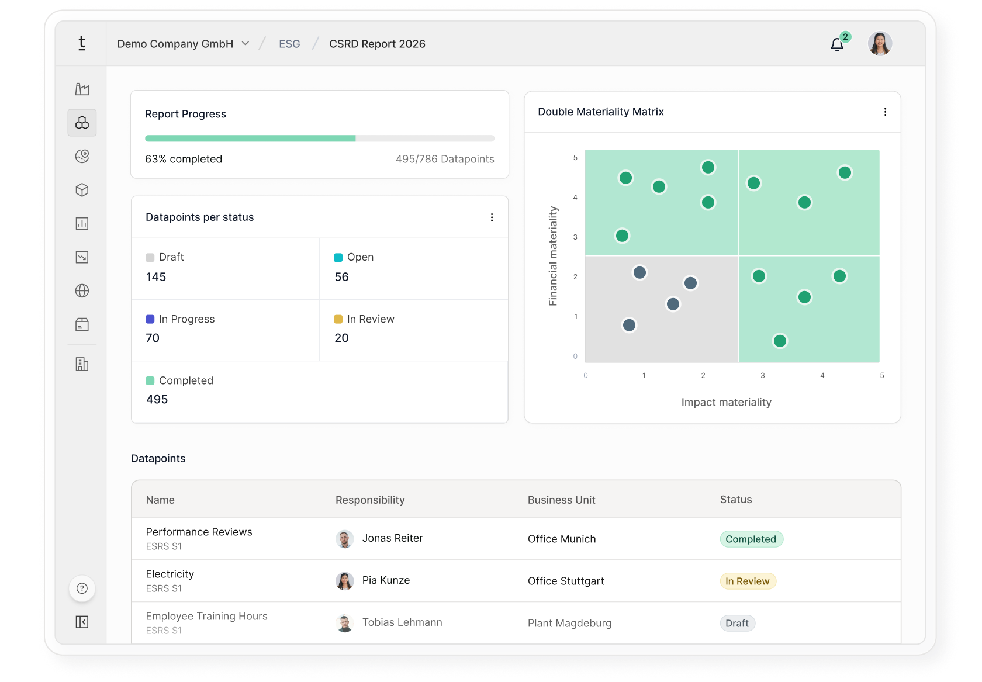Click '495/786 Datapoints' text
Image resolution: width=982 pixels, height=682 pixels.
coord(445,159)
